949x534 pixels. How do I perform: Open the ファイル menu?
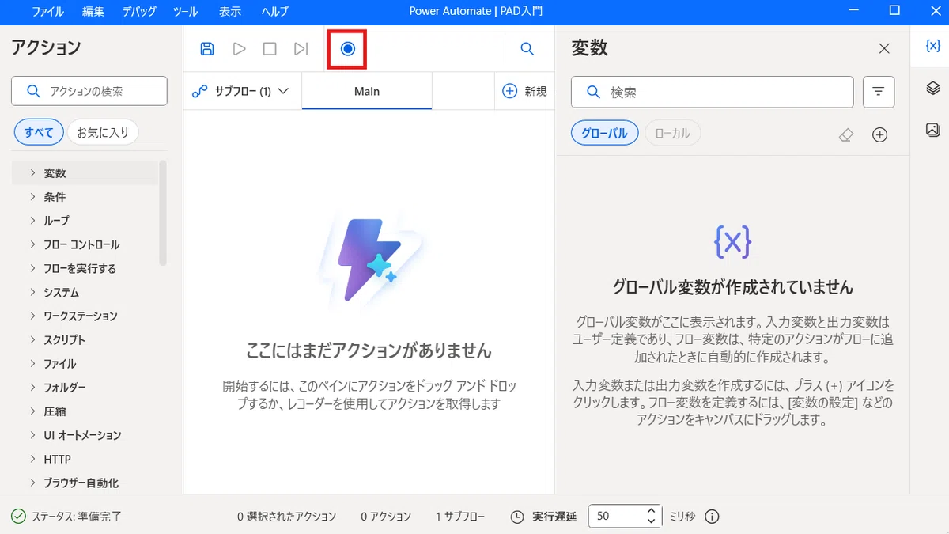click(48, 11)
